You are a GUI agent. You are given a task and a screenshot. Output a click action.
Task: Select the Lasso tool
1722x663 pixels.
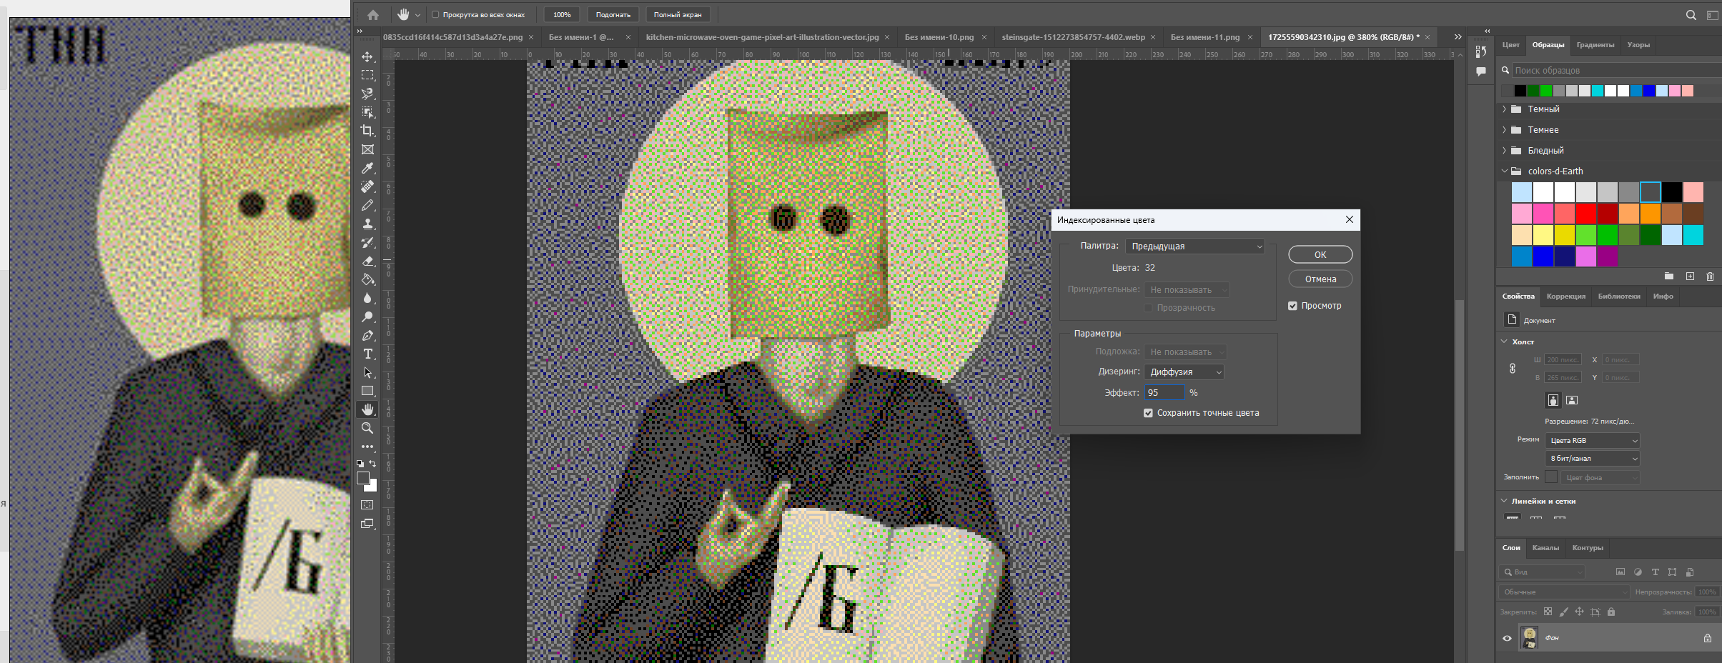coord(367,94)
